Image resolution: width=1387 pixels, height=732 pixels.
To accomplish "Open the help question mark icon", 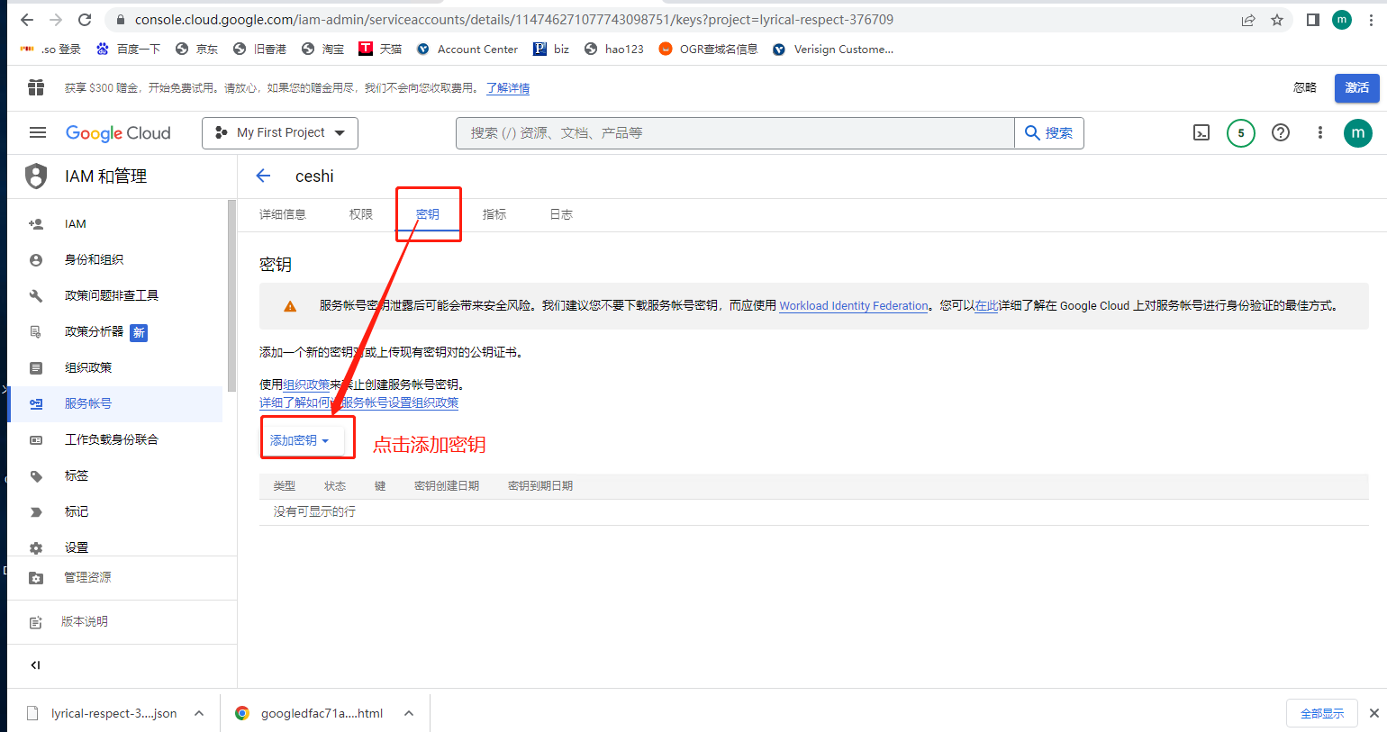I will tap(1281, 132).
